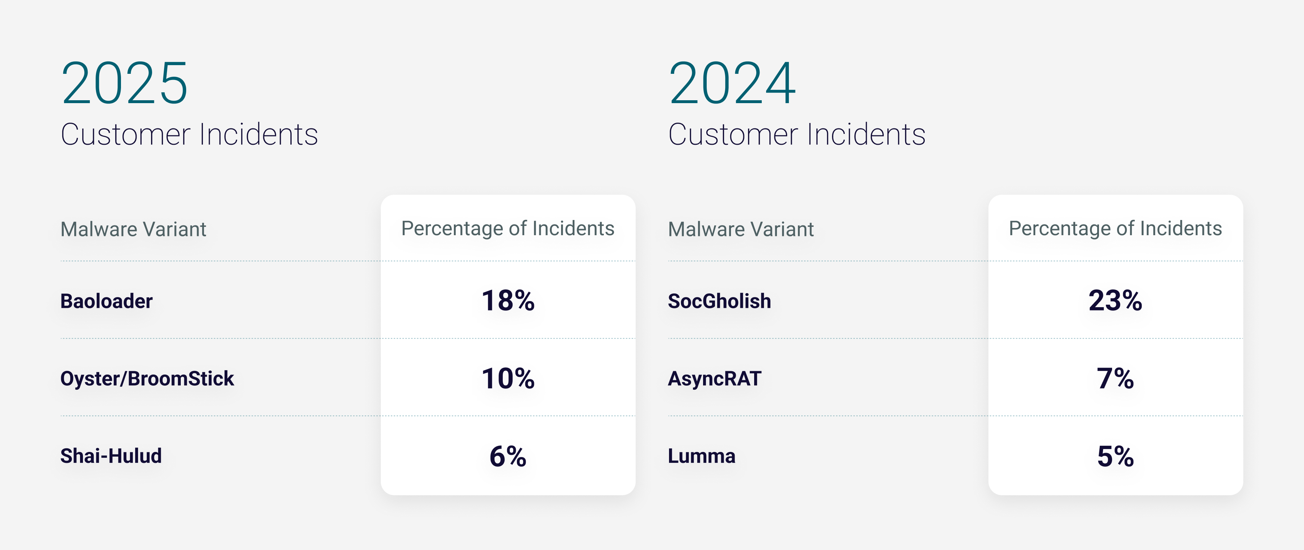This screenshot has height=550, width=1304.
Task: Select Customer Incidents subtitle under 2025
Action: [189, 135]
